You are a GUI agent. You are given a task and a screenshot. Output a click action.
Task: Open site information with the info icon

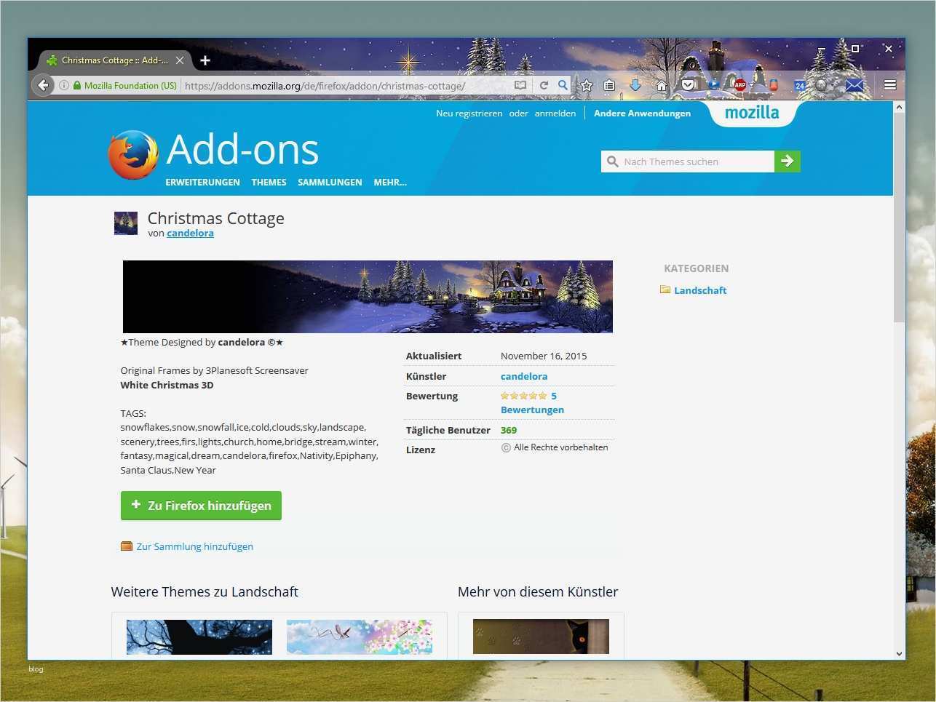(64, 85)
